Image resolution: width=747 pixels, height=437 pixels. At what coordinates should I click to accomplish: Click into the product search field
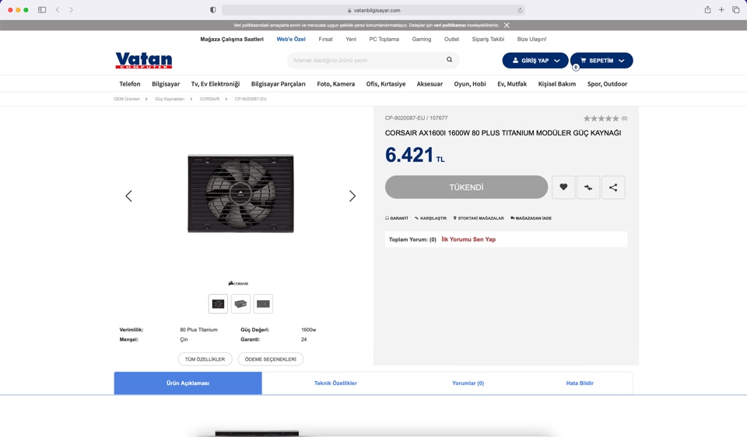click(364, 60)
